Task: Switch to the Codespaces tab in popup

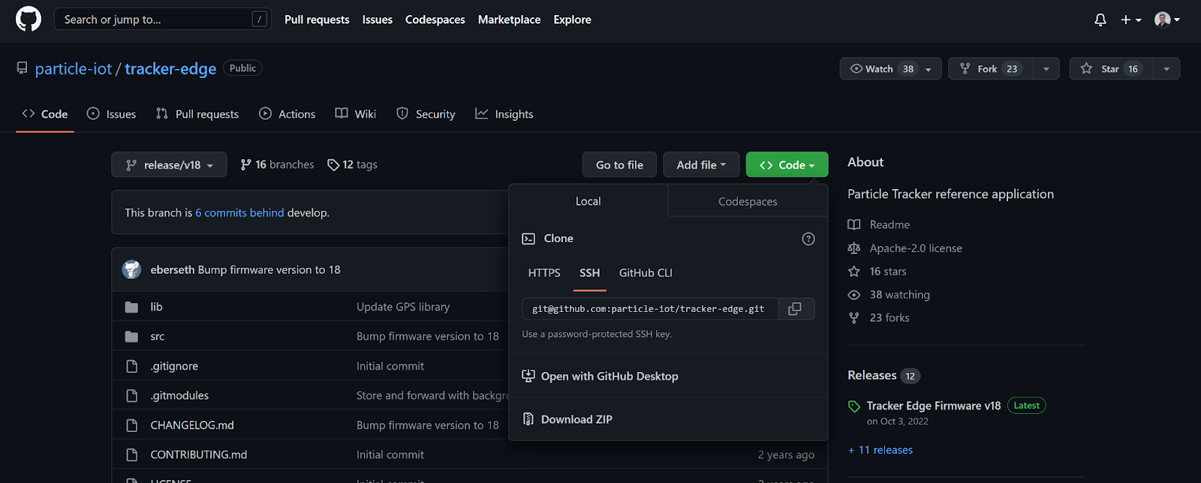Action: (x=748, y=202)
